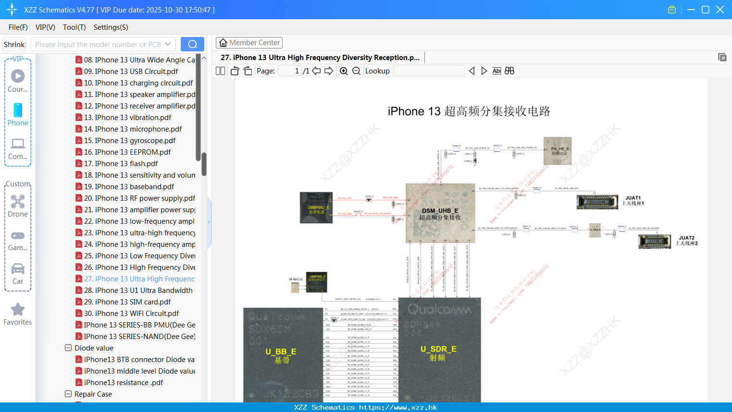
Task: Go to next page arrow
Action: 329,71
